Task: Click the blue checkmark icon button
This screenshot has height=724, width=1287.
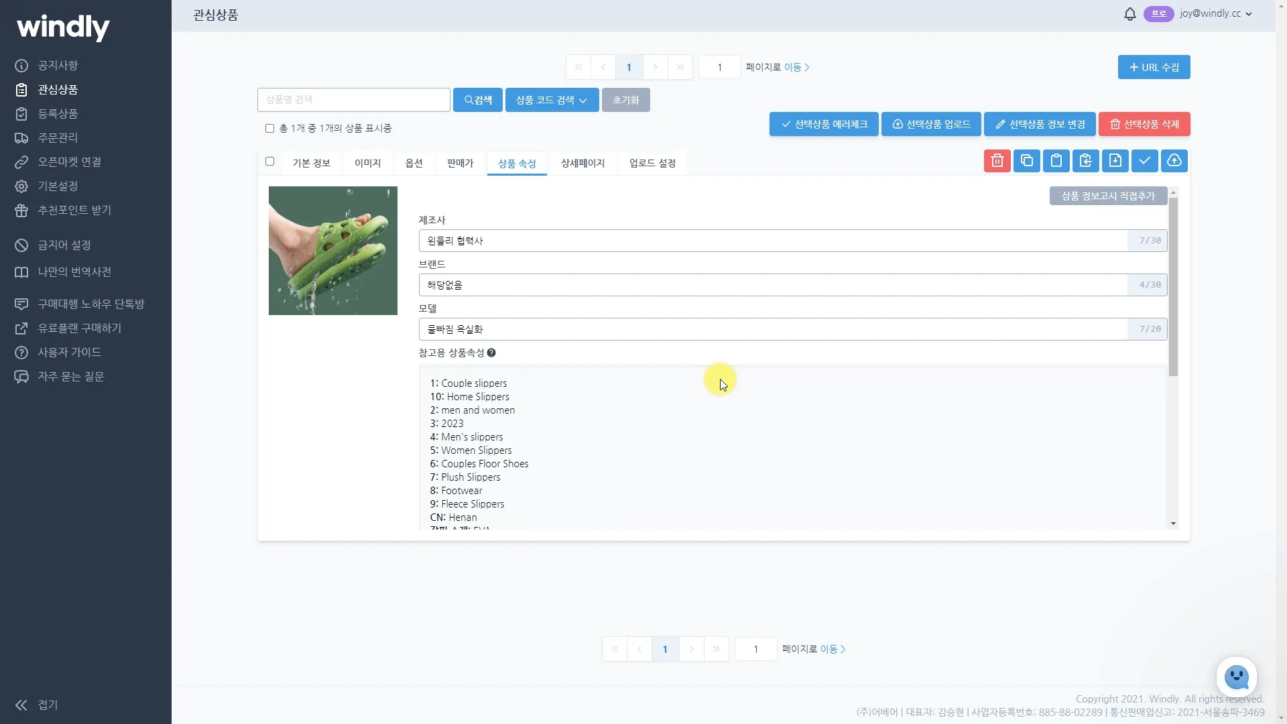Action: (1144, 161)
